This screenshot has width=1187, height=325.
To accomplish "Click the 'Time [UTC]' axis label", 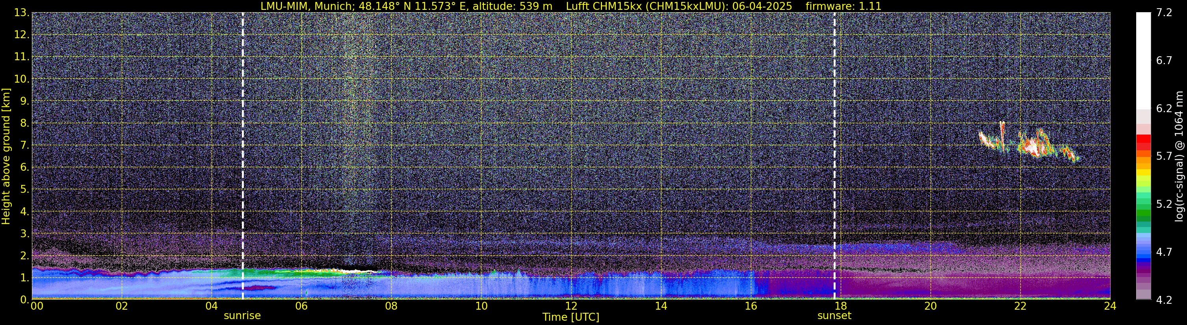I will 571,317.
